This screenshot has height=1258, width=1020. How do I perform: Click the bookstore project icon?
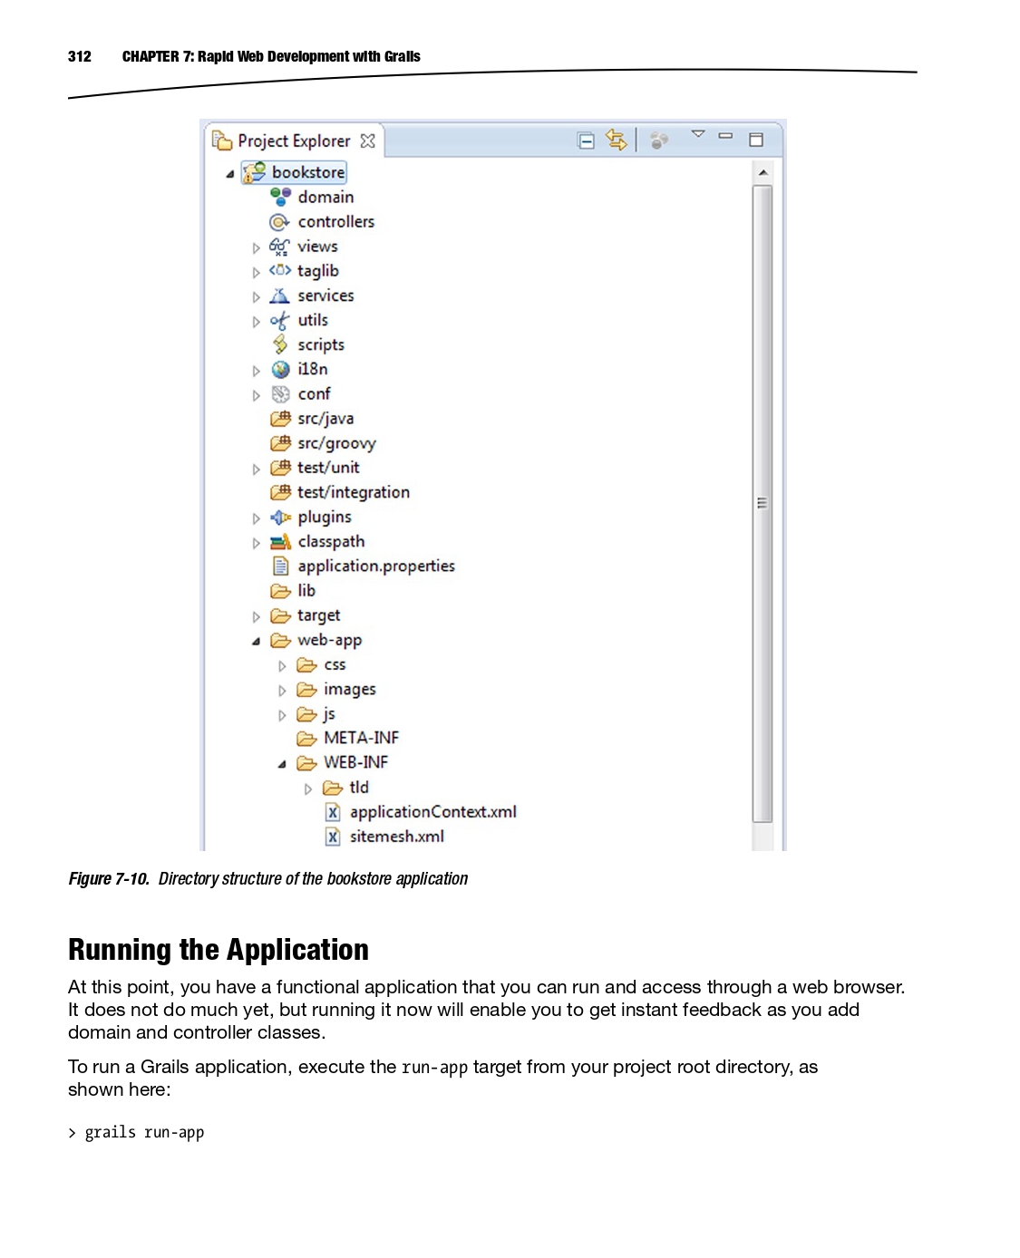coord(254,172)
